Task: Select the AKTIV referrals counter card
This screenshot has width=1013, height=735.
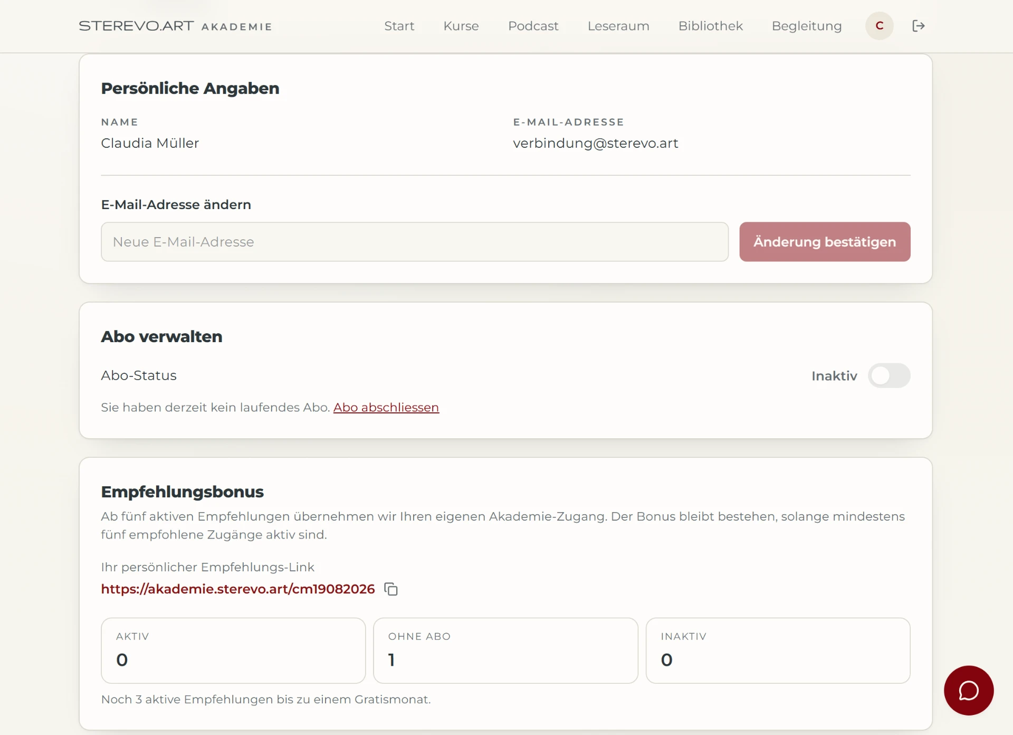Action: [x=233, y=651]
